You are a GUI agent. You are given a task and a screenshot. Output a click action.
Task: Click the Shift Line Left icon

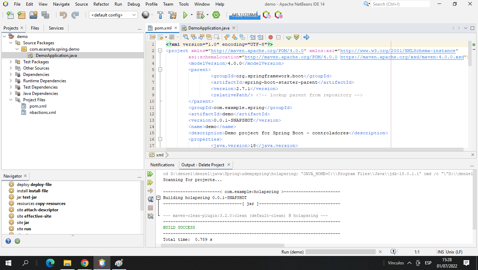(252, 37)
